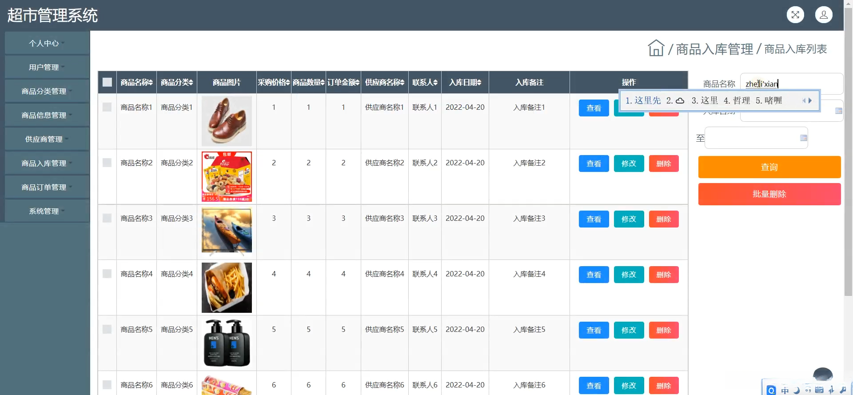Image resolution: width=853 pixels, height=395 pixels.
Task: Open kayak image for 商品名称3
Action: [x=227, y=232]
